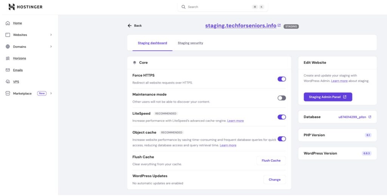The image size is (387, 196).
Task: Open staging site via external link icon
Action: tap(279, 26)
